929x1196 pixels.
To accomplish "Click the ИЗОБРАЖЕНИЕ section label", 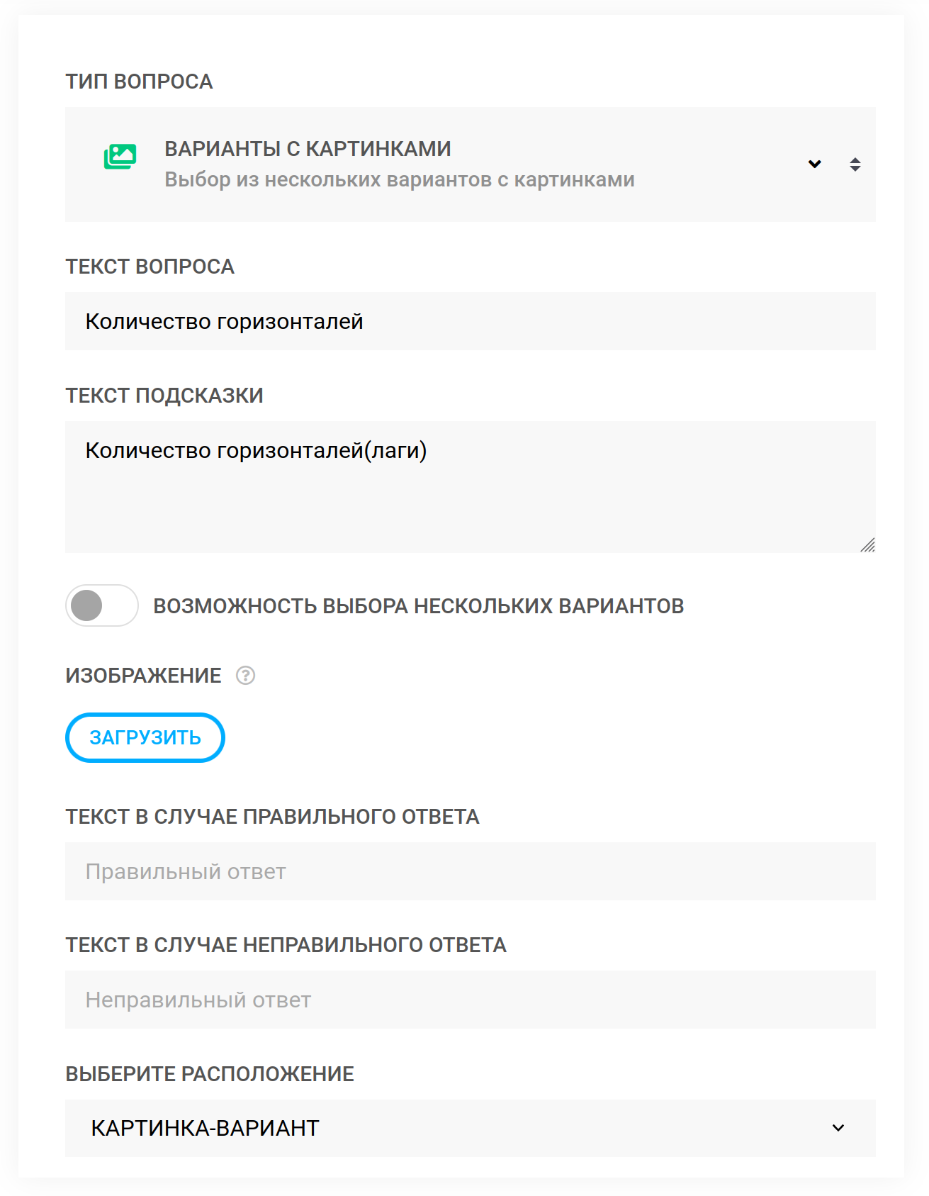I will click(143, 676).
